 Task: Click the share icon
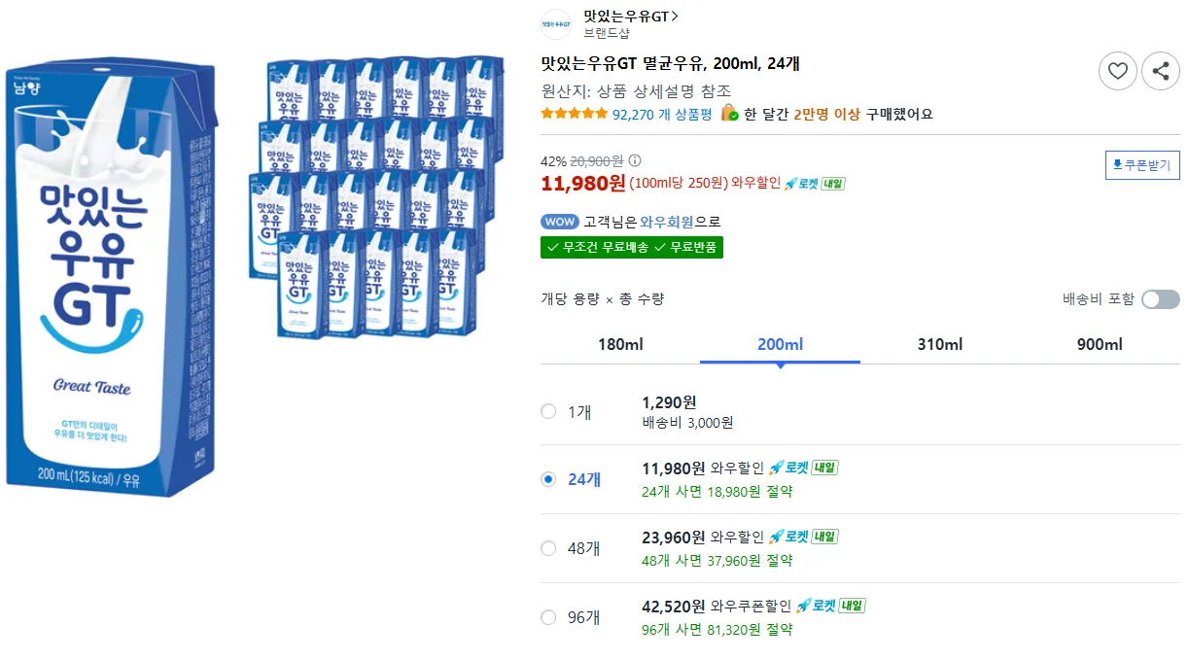coord(1161,71)
